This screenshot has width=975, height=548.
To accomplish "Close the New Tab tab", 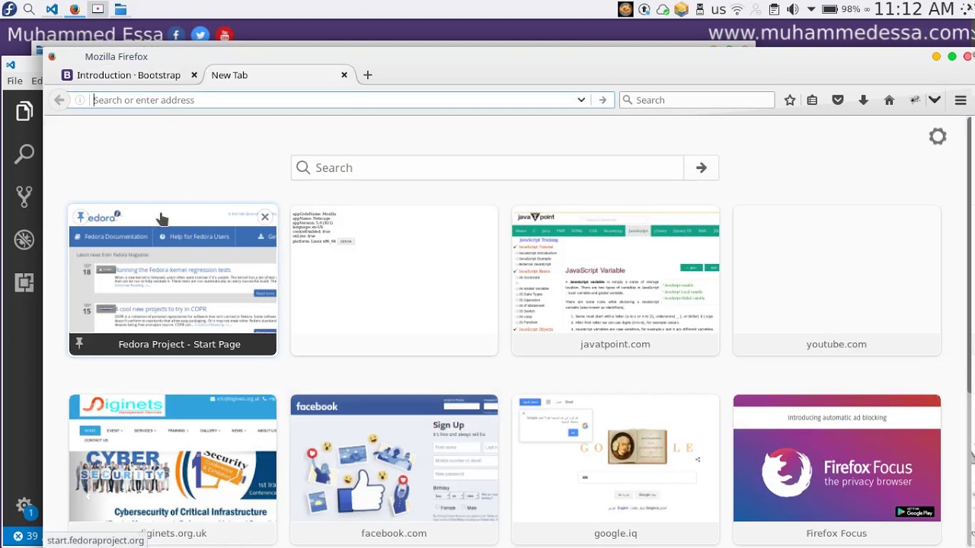I will [344, 75].
